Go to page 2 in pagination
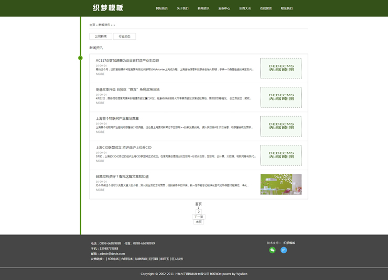Viewport: 388px width, 280px height. point(199,212)
